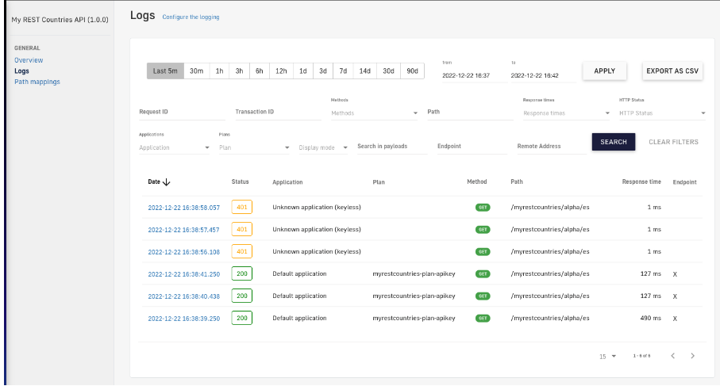Viewport: 720px width, 386px height.
Task: Go to previous page of logs
Action: (672, 356)
